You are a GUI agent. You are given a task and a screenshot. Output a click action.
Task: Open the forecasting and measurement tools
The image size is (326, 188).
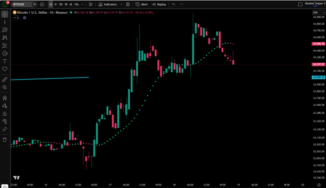click(x=5, y=45)
